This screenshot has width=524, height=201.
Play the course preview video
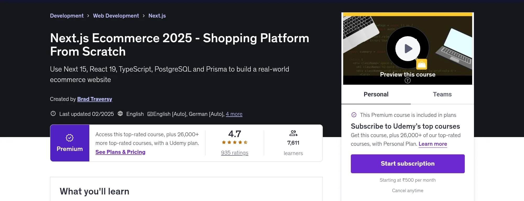408,49
